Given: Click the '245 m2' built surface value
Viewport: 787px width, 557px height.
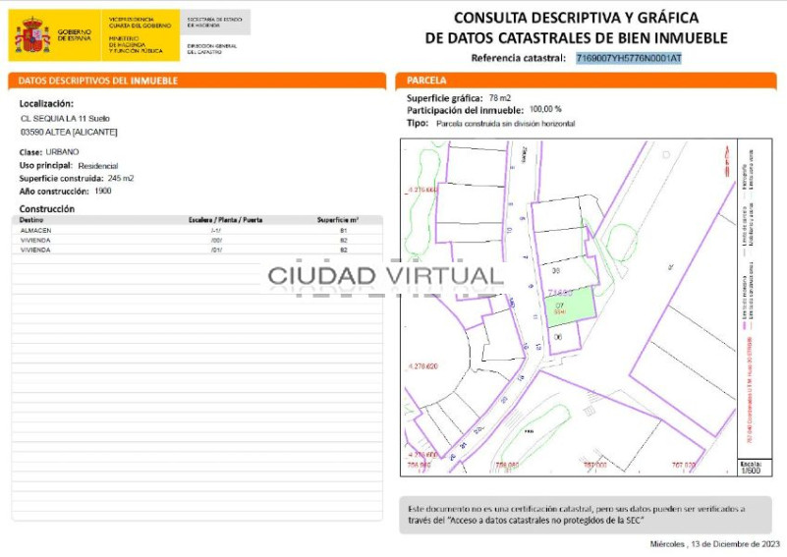Looking at the screenshot, I should (121, 178).
